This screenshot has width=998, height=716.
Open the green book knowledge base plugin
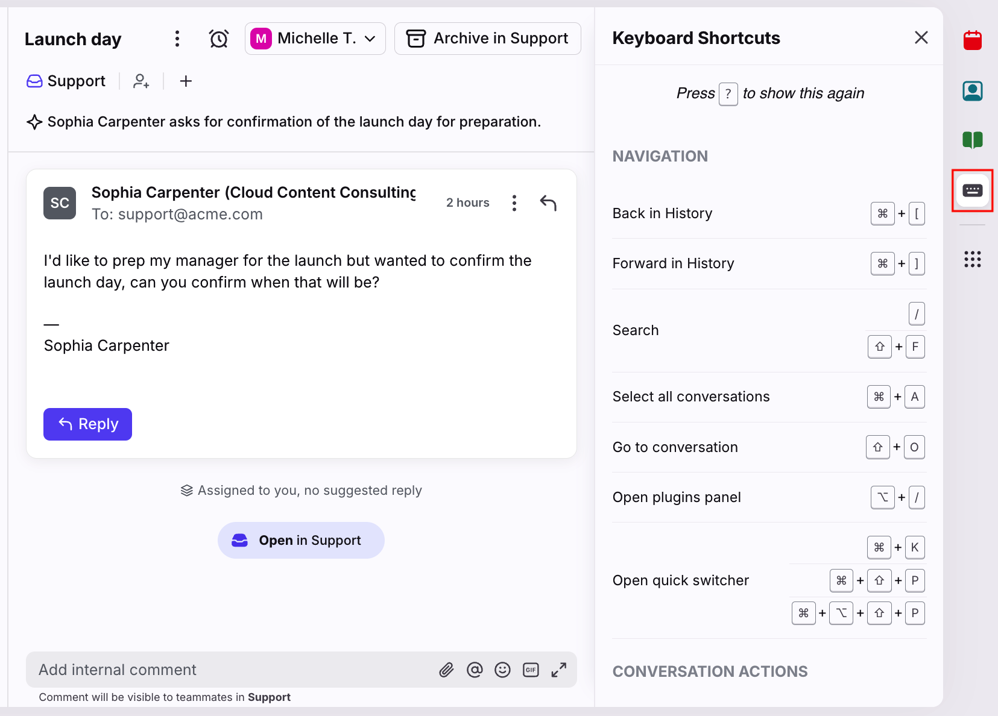tap(972, 140)
